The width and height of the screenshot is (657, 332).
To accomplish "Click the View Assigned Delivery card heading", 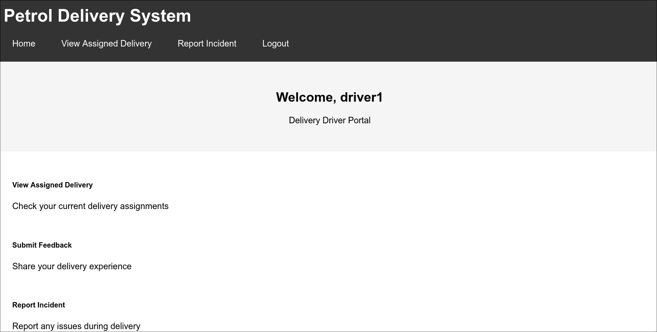I will (52, 185).
